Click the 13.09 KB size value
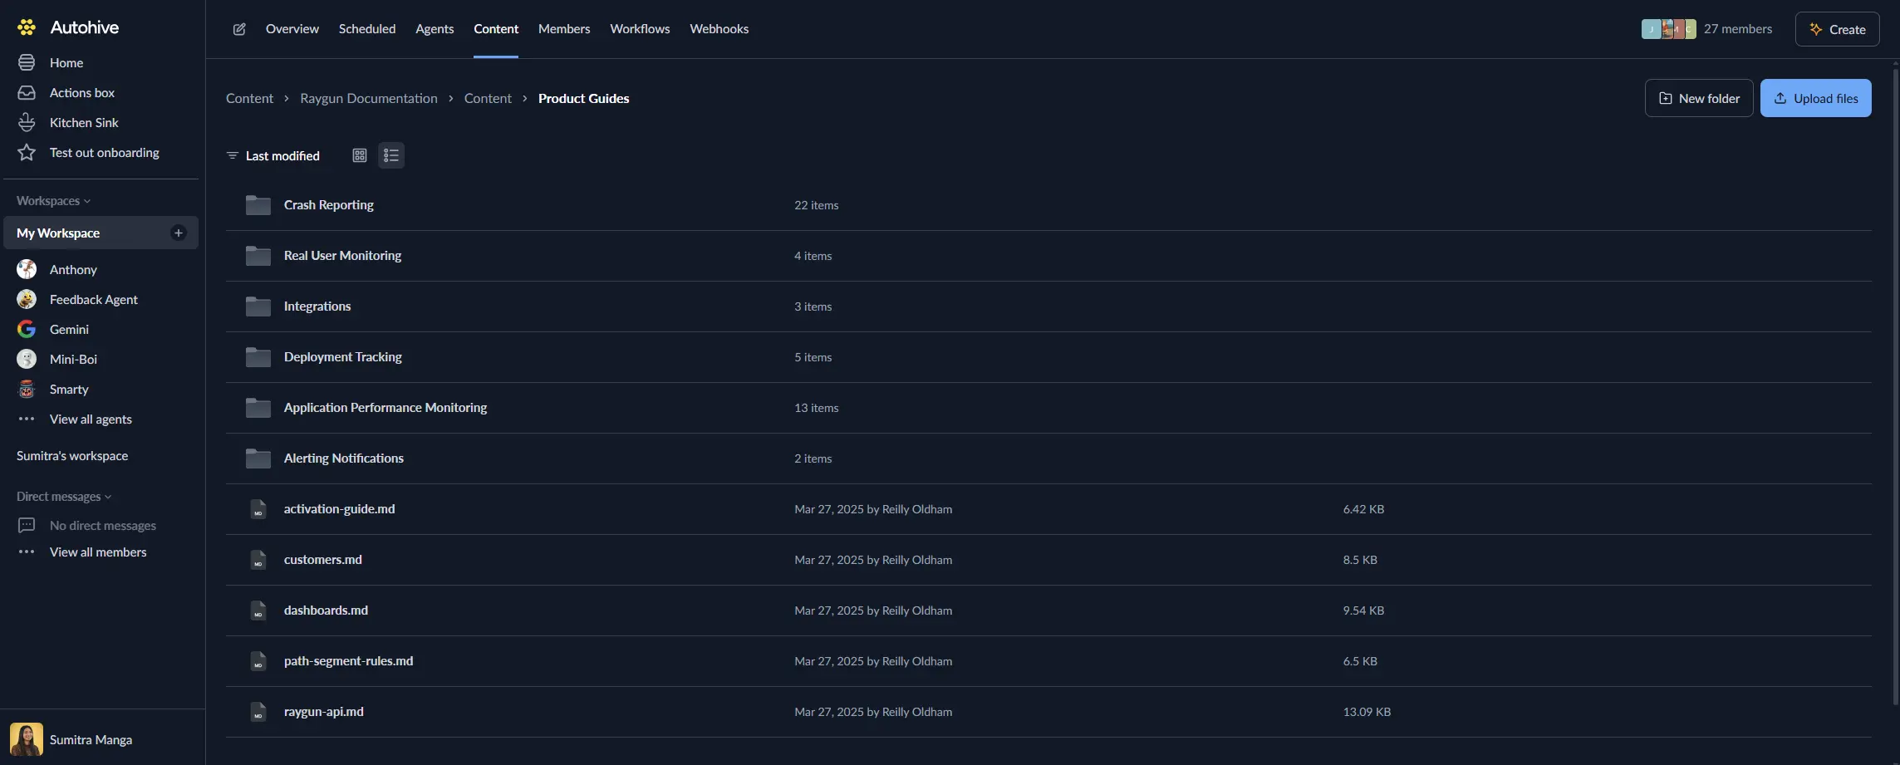Viewport: 1900px width, 765px height. pos(1367,712)
